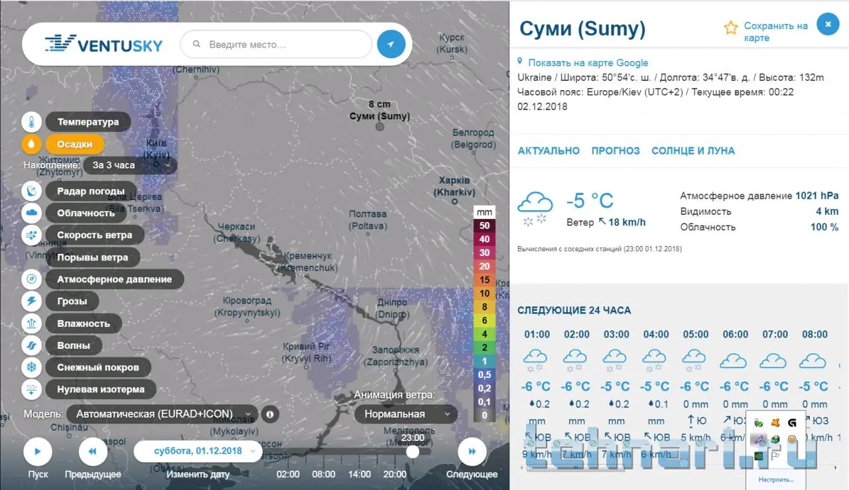Click the Sumy location dot on the map
This screenshot has width=849, height=490.
[x=380, y=126]
